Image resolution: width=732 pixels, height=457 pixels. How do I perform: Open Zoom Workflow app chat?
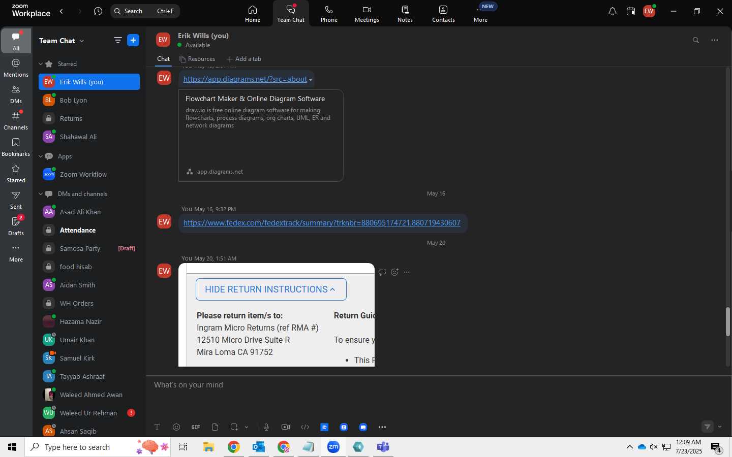click(x=89, y=174)
